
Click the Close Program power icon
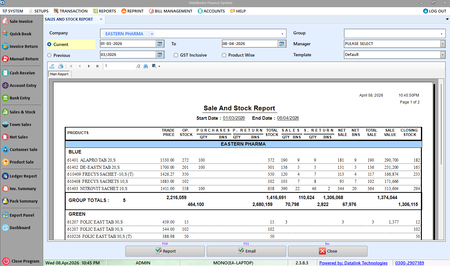(x=6, y=261)
